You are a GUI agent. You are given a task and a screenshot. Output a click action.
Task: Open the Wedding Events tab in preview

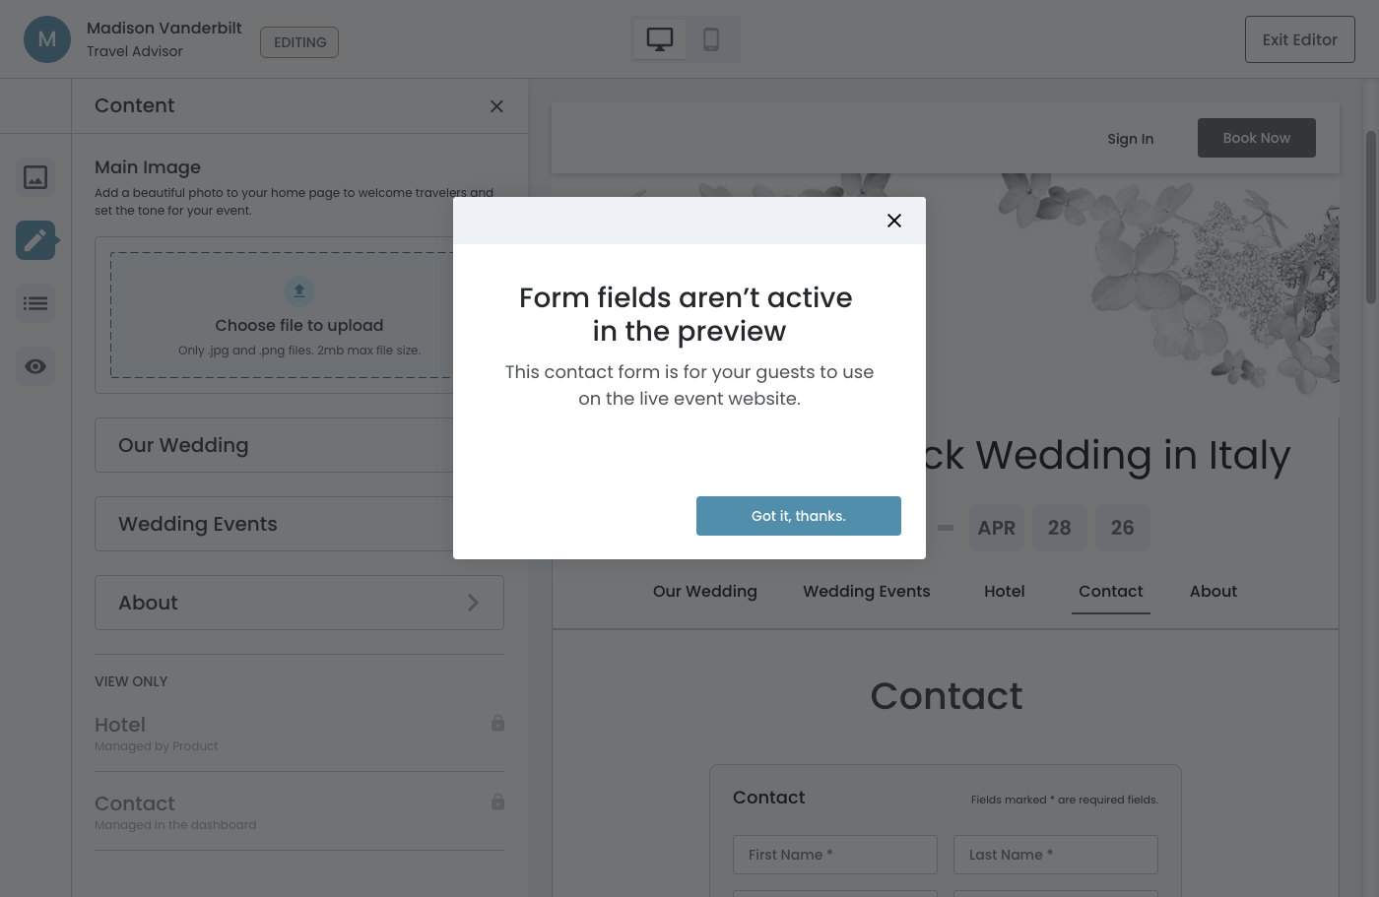point(866,592)
